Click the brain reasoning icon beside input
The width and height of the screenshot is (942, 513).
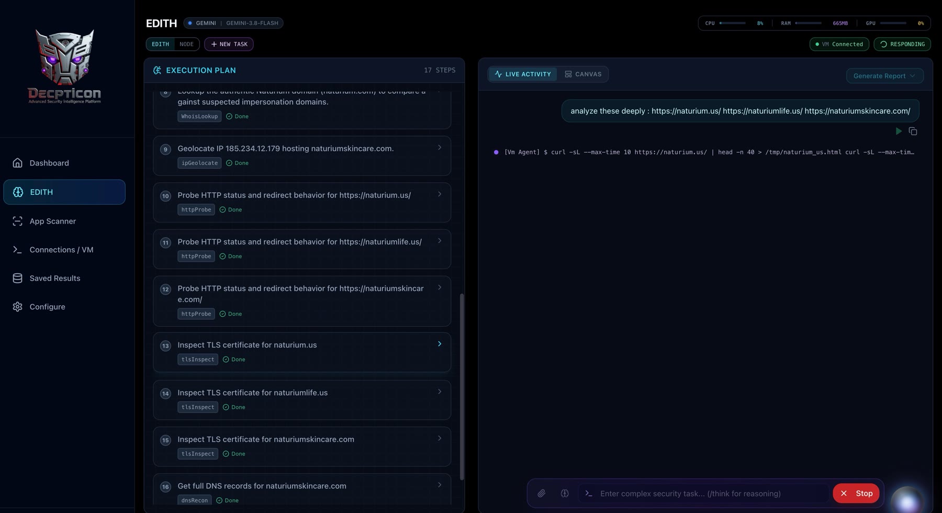(565, 493)
